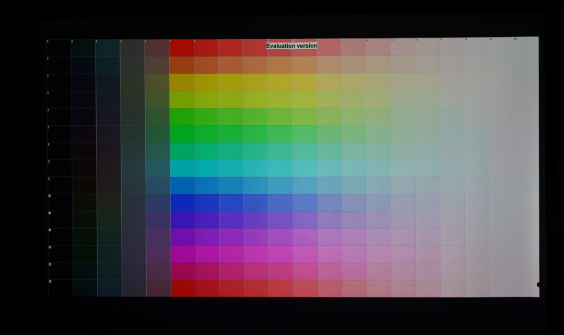Pick the most saturated orange swatch
564x335 pixels.
(181, 65)
